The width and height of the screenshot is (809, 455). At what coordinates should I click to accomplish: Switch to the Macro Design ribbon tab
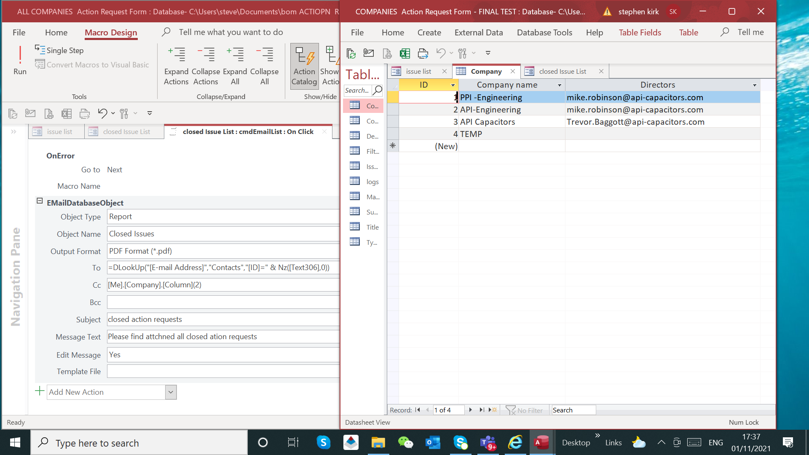tap(111, 32)
